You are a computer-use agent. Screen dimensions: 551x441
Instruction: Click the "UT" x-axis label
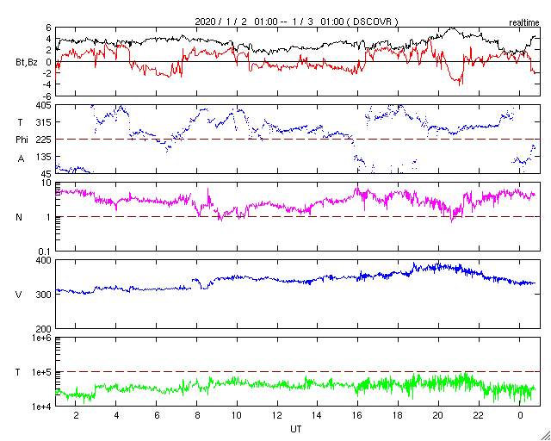pyautogui.click(x=296, y=429)
